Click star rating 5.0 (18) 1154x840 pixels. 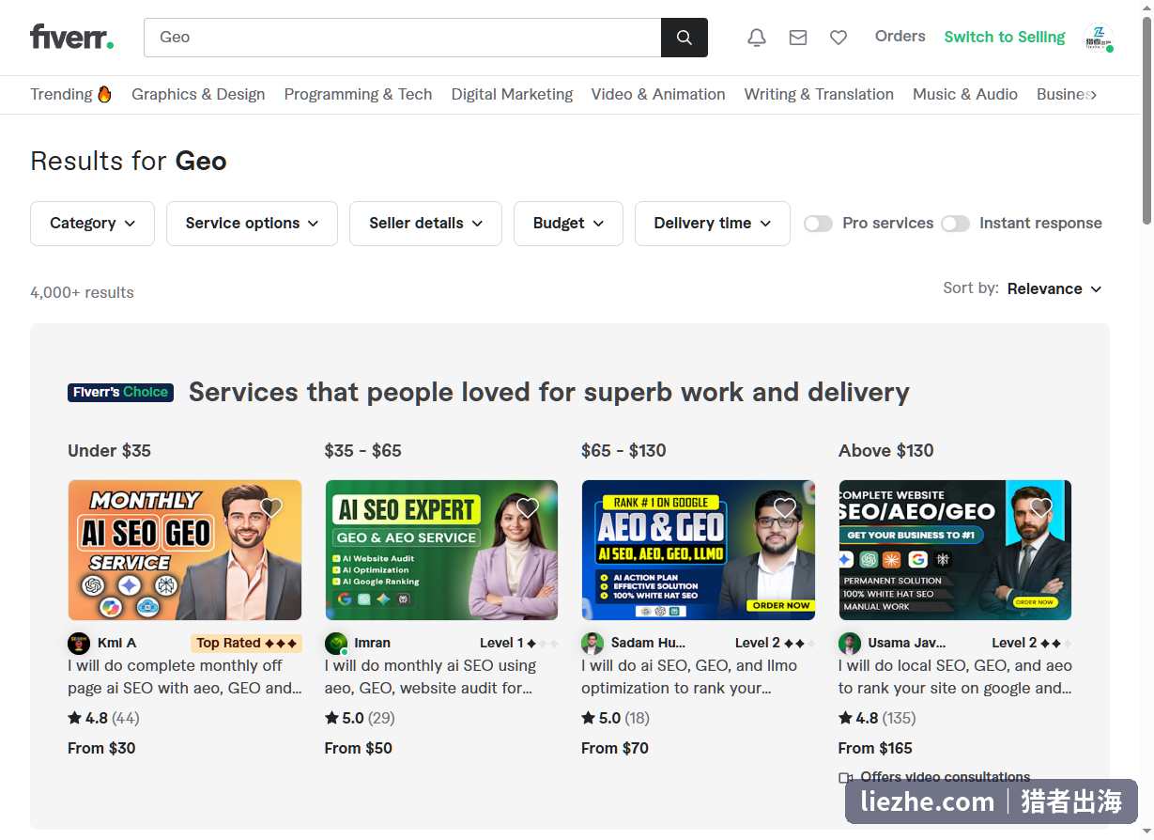click(x=616, y=718)
